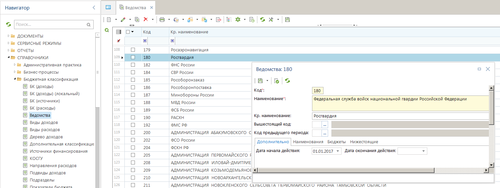Screen dimensions: 500x188
Task: Tick the checkbox for row 189 ФСБ России
Action: 133,110
